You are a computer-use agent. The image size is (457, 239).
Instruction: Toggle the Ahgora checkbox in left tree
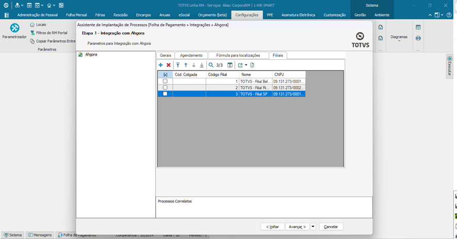pos(80,55)
